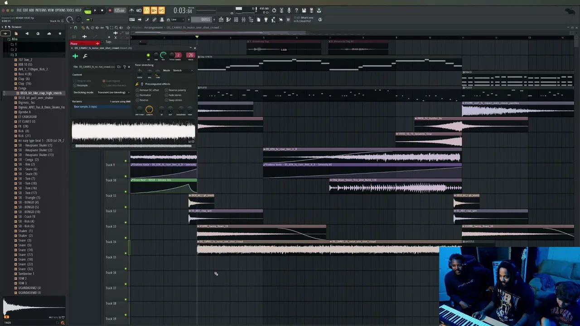580x326 pixels.
Task: Select the Base sample variant row
Action: click(101, 107)
